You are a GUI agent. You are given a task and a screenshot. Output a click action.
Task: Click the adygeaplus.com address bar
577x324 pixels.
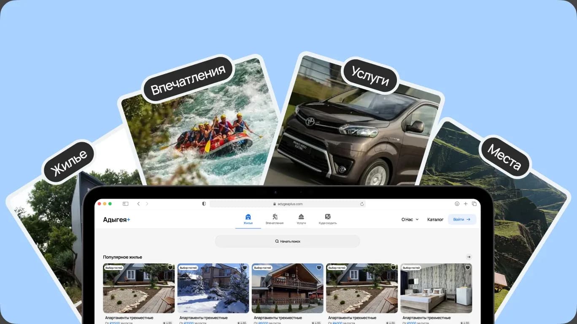(288, 204)
